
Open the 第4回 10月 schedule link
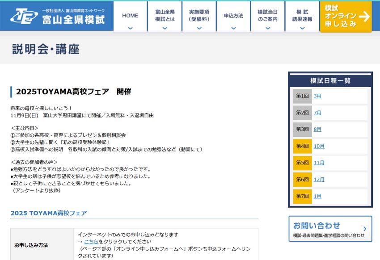319,146
